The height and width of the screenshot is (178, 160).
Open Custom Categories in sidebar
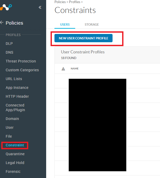coord(22,70)
